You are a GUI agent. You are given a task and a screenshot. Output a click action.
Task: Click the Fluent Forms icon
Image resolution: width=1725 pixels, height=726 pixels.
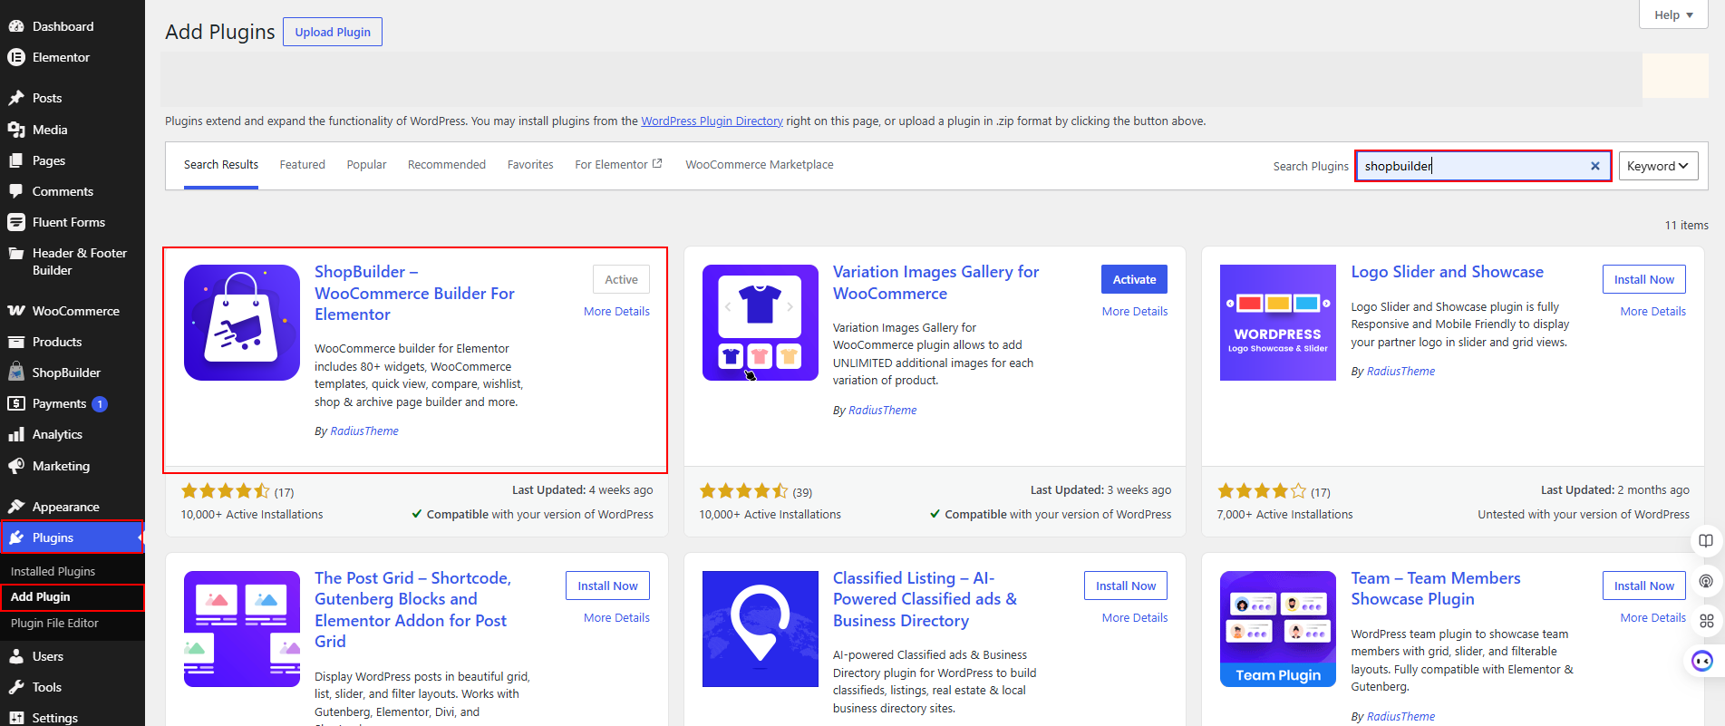tap(16, 222)
